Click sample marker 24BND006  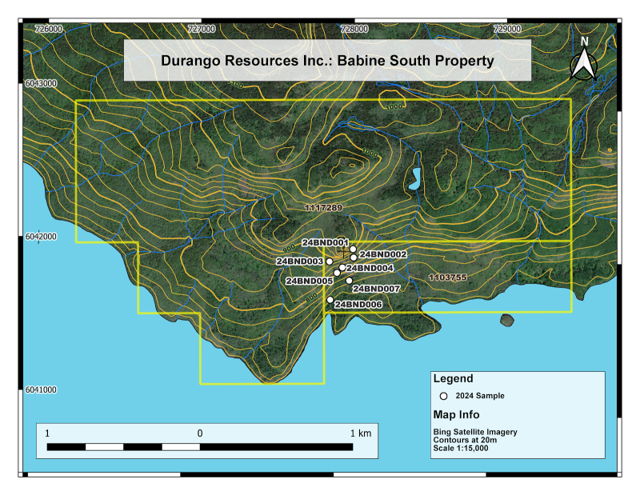click(x=330, y=300)
